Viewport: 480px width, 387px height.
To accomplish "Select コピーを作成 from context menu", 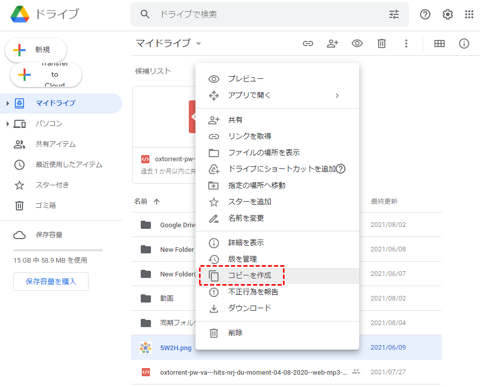I will pyautogui.click(x=249, y=275).
